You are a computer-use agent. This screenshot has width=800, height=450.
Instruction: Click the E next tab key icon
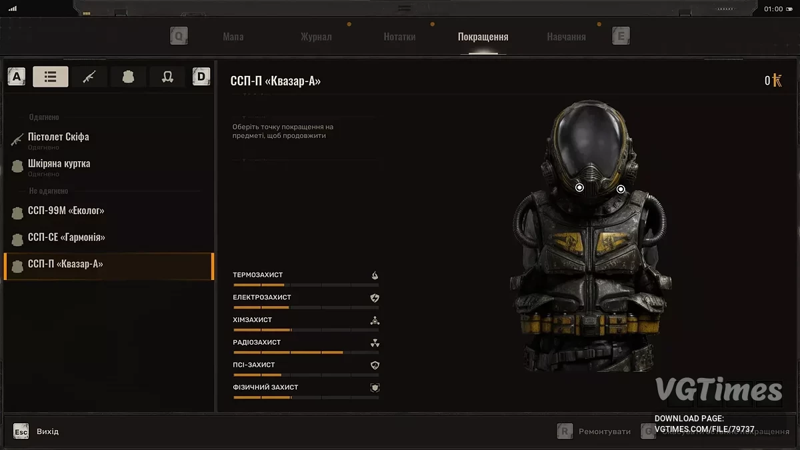coord(621,36)
